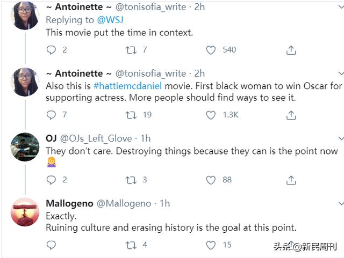Expand options menu on OJ's tweet

(340, 138)
